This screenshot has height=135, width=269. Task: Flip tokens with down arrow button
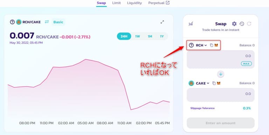click(221, 74)
